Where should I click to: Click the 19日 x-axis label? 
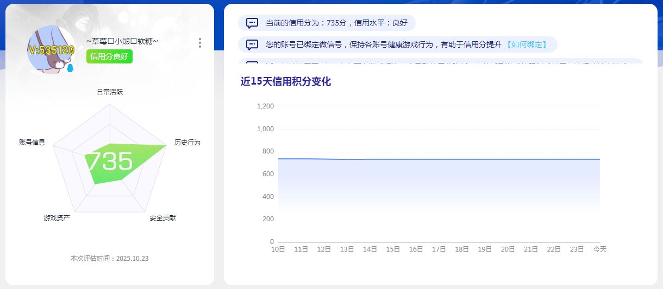[x=485, y=249]
